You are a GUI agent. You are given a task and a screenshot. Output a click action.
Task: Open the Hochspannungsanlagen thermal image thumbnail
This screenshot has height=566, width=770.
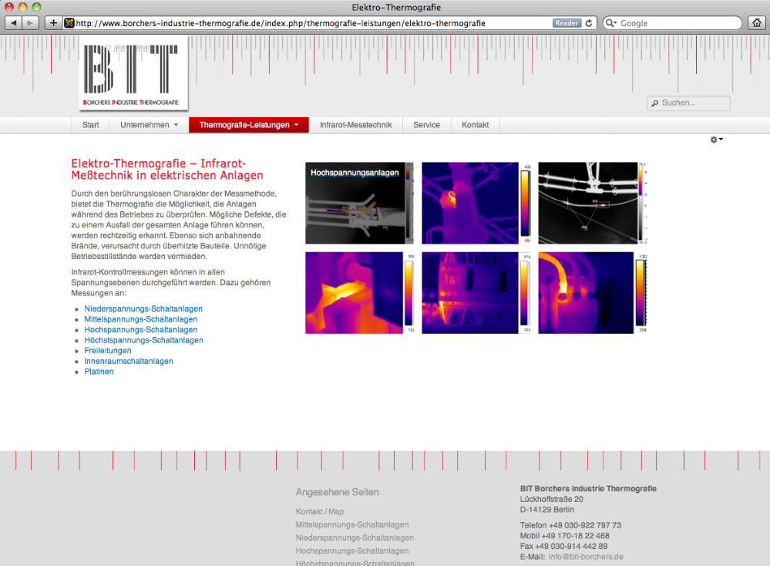coord(359,202)
